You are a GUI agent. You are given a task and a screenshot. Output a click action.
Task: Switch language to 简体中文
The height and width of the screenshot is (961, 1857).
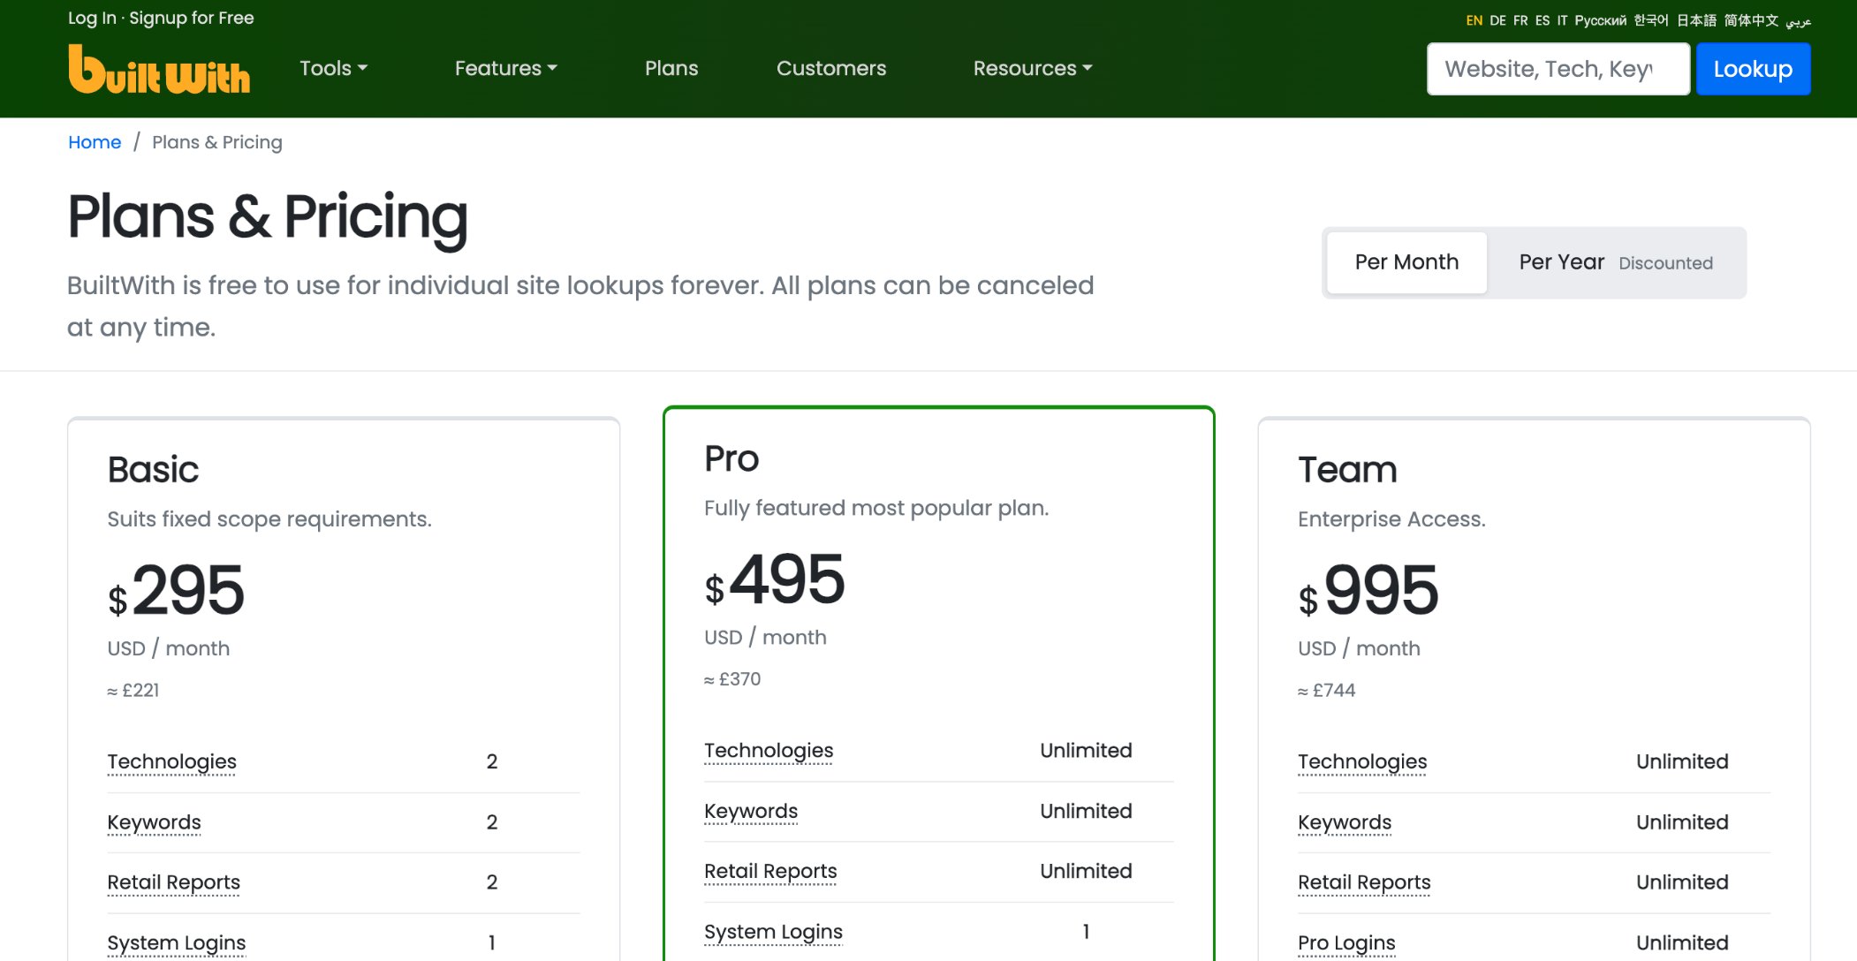point(1751,20)
